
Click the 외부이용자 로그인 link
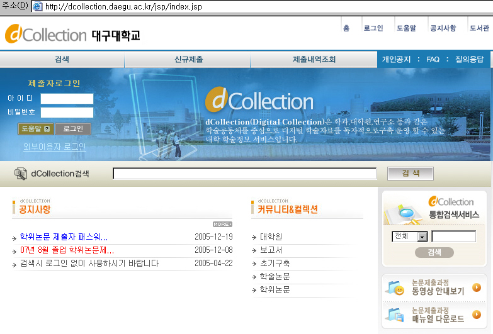(54, 147)
